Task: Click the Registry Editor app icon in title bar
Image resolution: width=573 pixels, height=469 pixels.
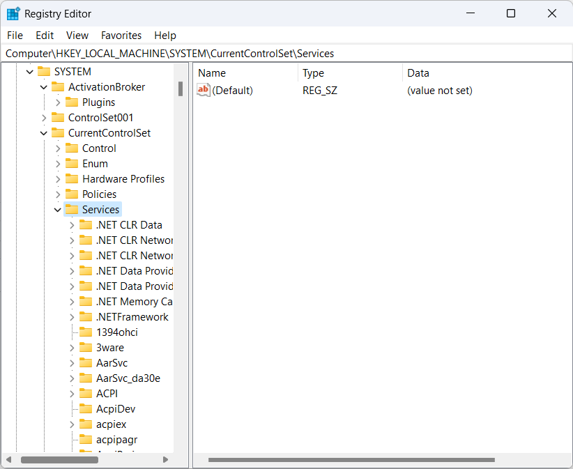Action: pyautogui.click(x=13, y=13)
